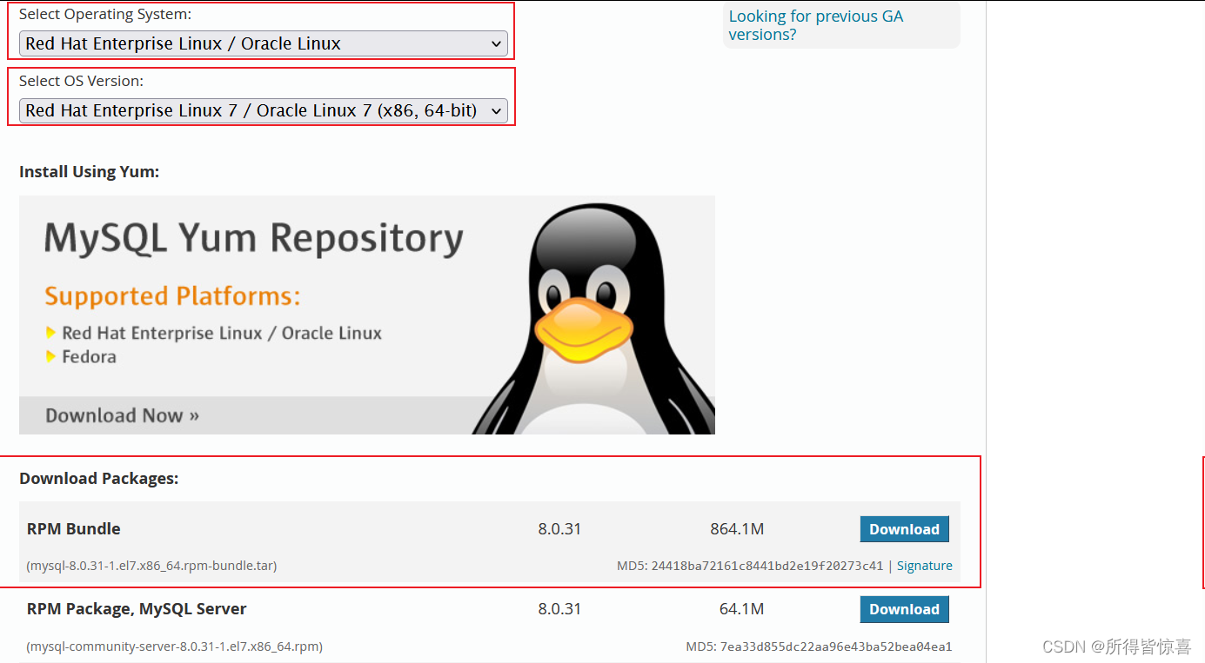1205x663 pixels.
Task: Click 'Download Now »' in the banner
Action: pos(122,415)
